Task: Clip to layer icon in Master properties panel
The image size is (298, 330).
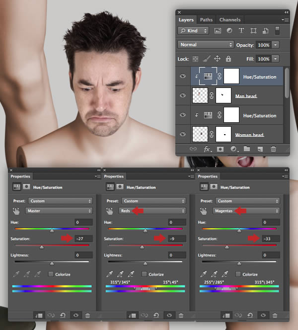Action: pos(39,315)
